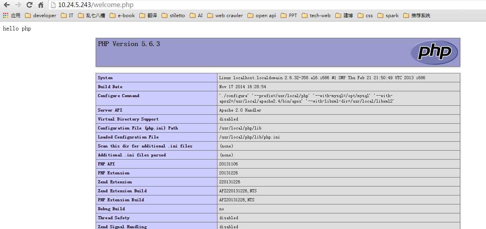Open the open api bookmark folder
486x229 pixels.
click(262, 16)
